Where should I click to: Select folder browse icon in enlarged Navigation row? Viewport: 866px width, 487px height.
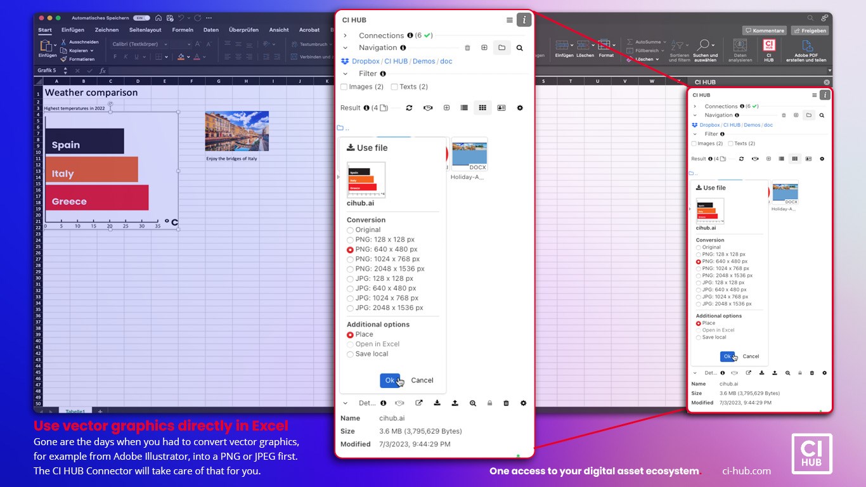point(501,48)
